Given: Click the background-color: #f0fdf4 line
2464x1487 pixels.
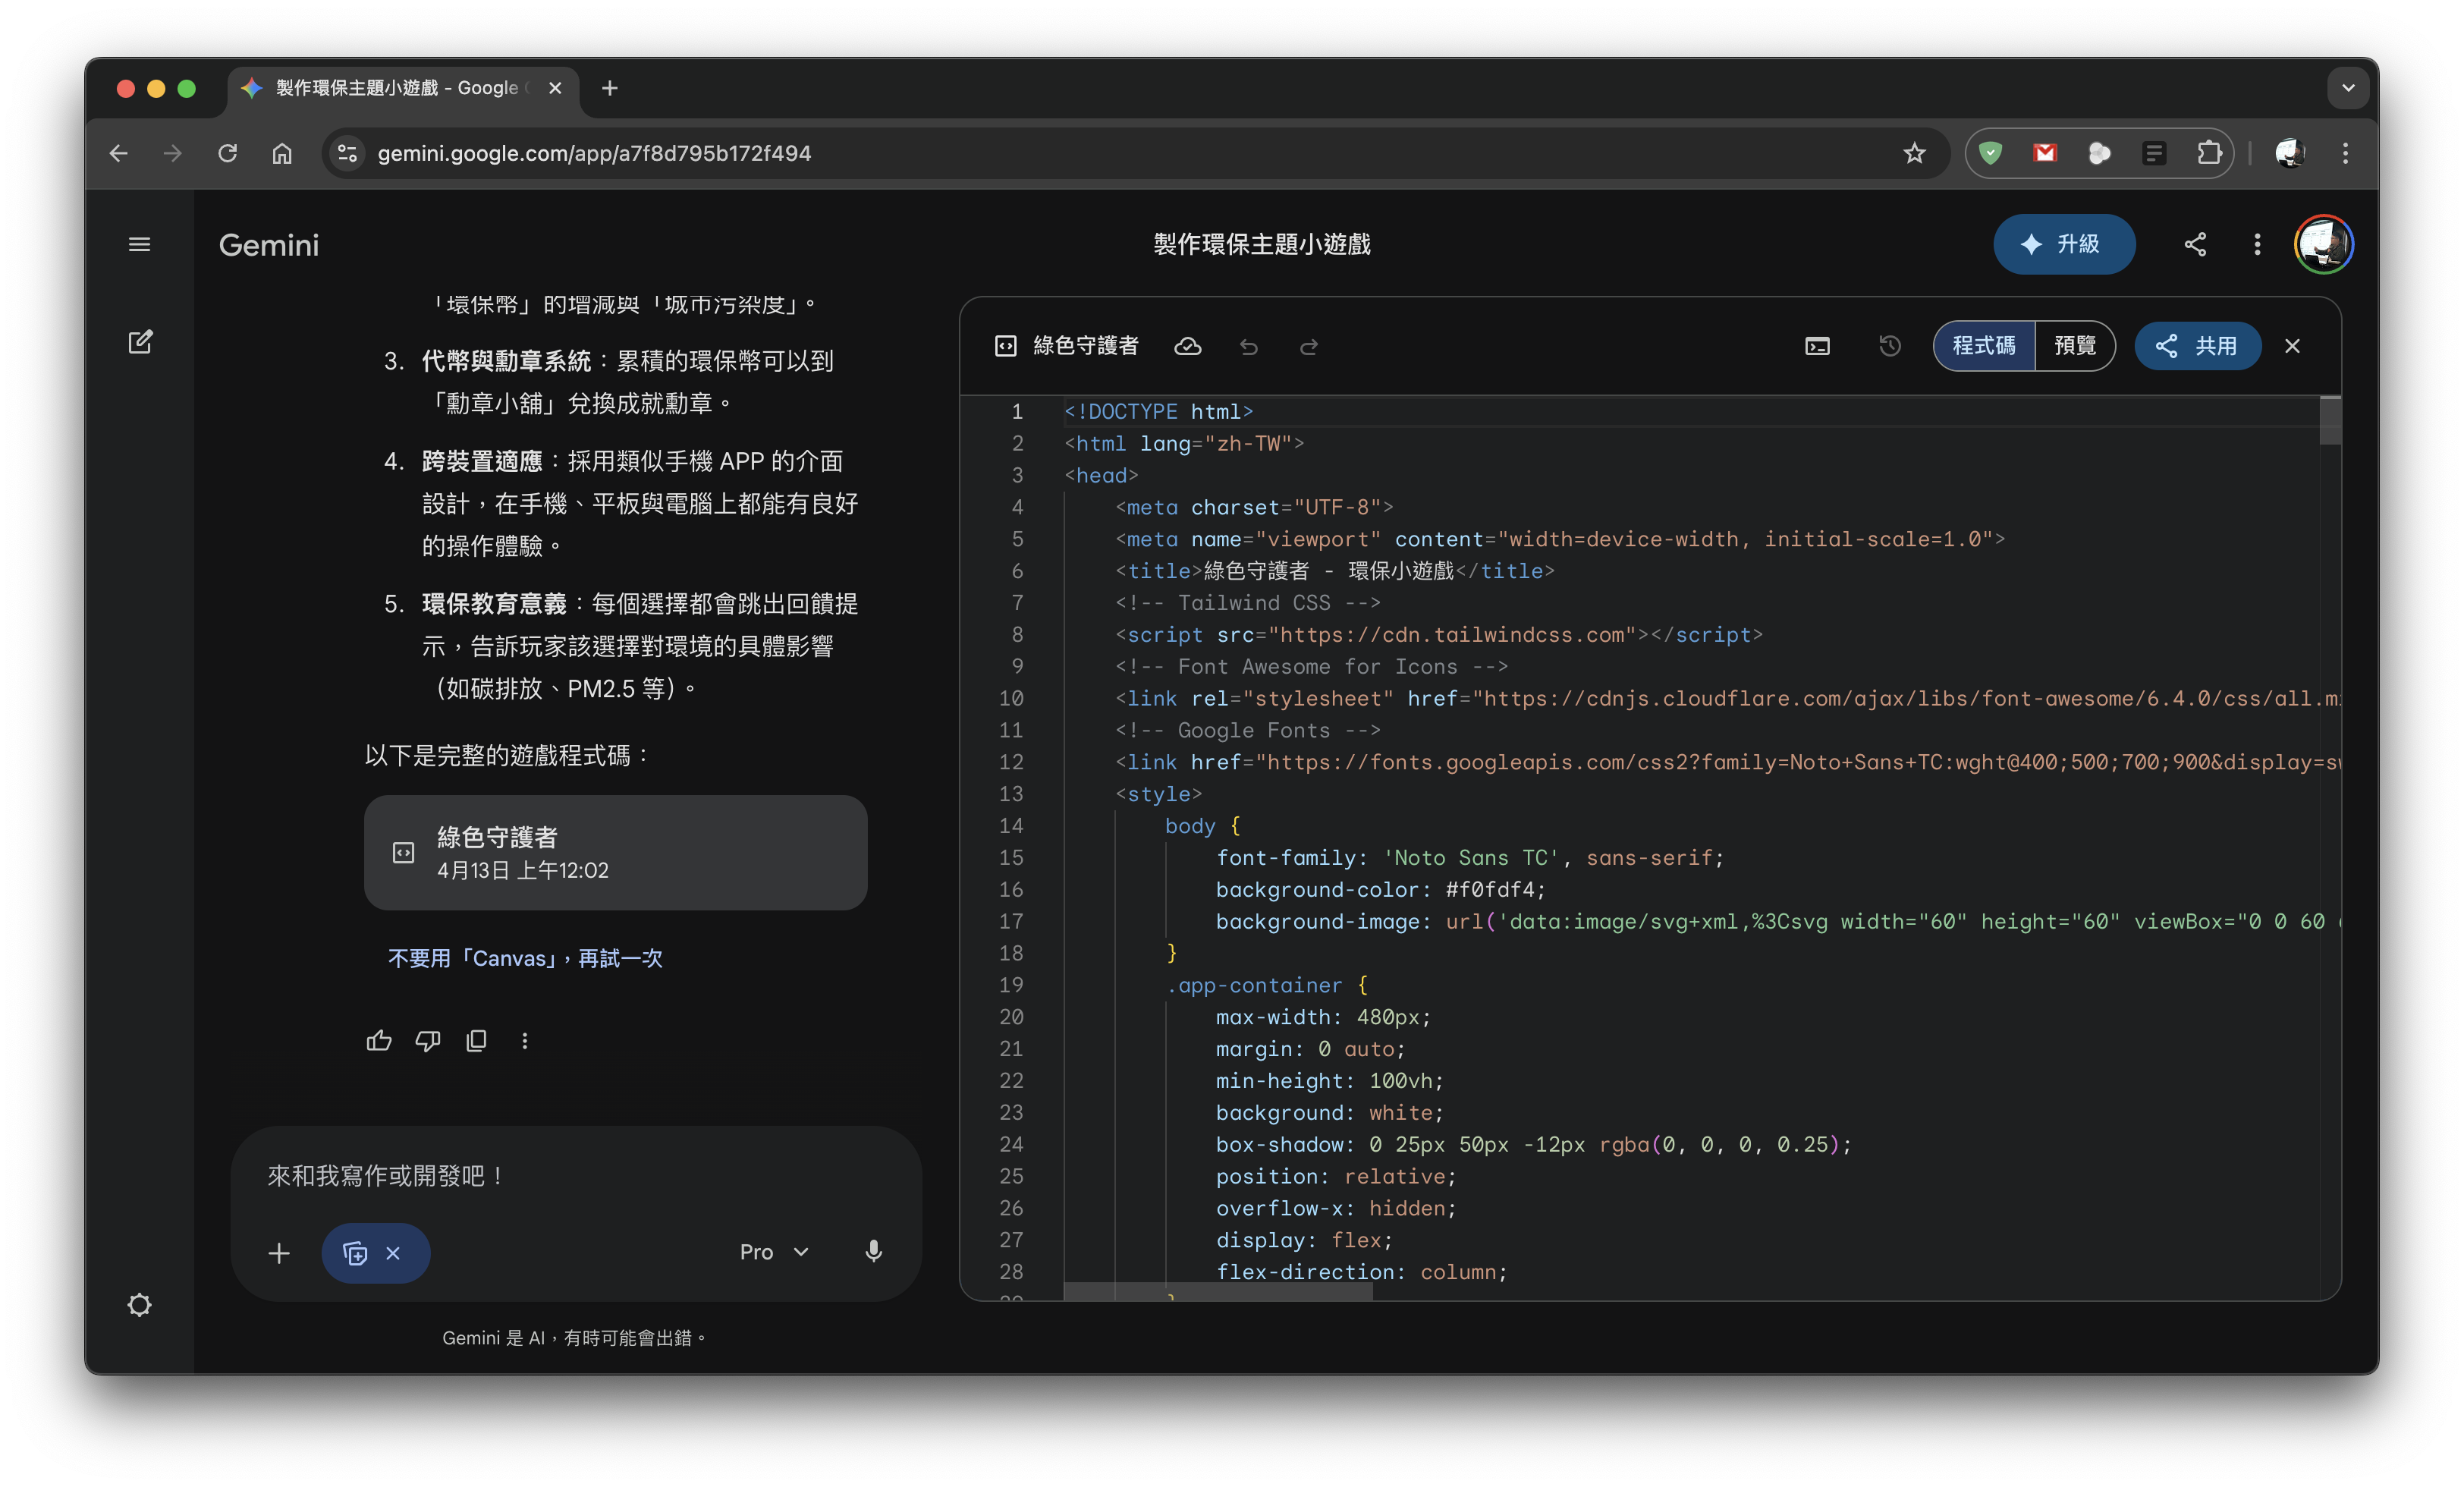Looking at the screenshot, I should point(1380,890).
